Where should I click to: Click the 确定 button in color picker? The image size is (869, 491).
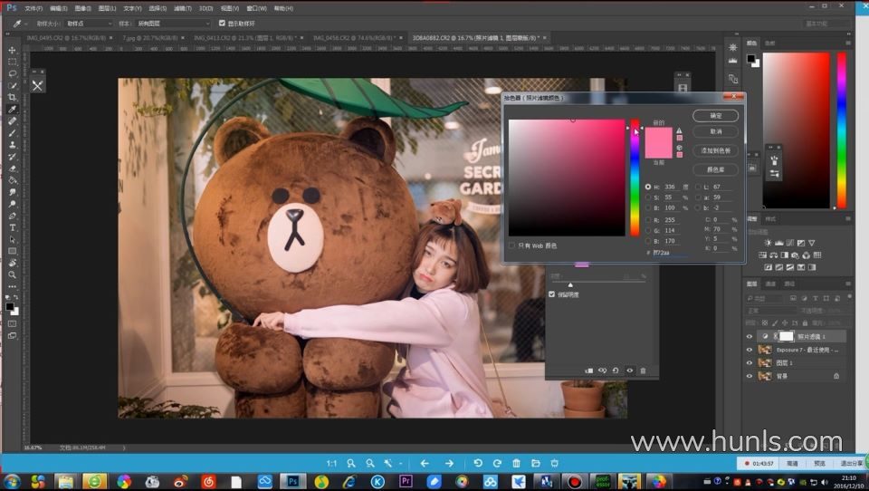coord(715,116)
